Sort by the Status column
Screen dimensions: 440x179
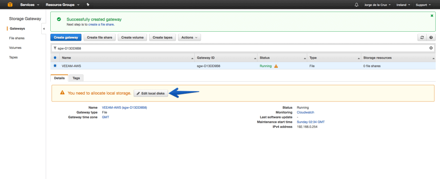click(282, 58)
